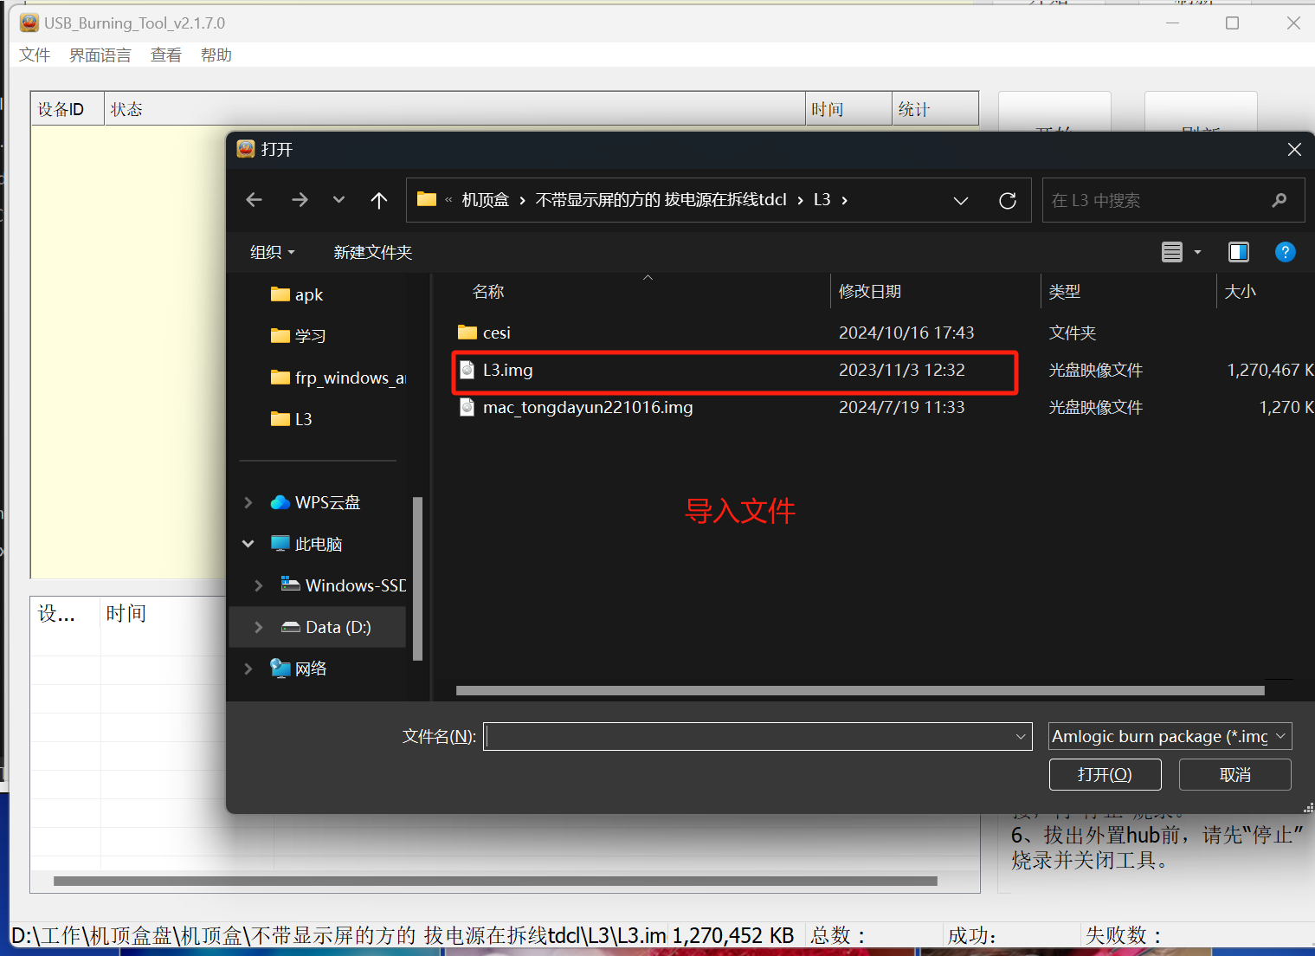Select mac_tongdayun221016.img file
This screenshot has width=1315, height=956.
(x=588, y=408)
